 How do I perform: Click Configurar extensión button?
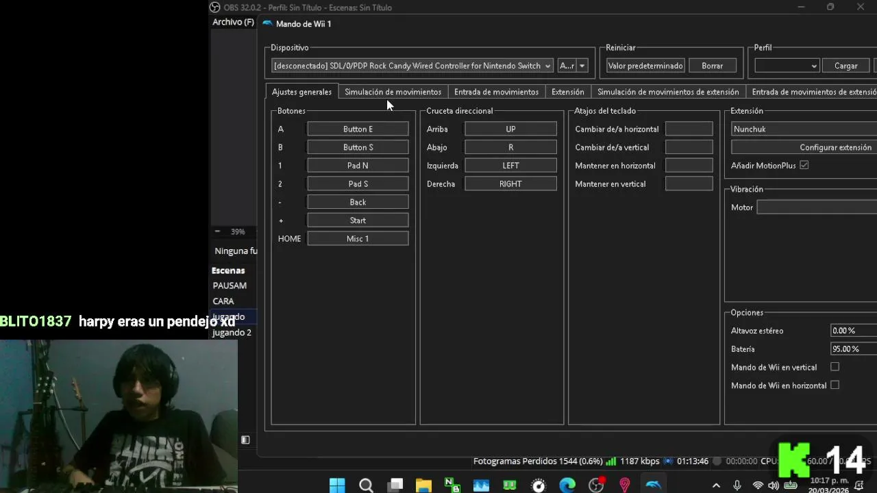[804, 147]
